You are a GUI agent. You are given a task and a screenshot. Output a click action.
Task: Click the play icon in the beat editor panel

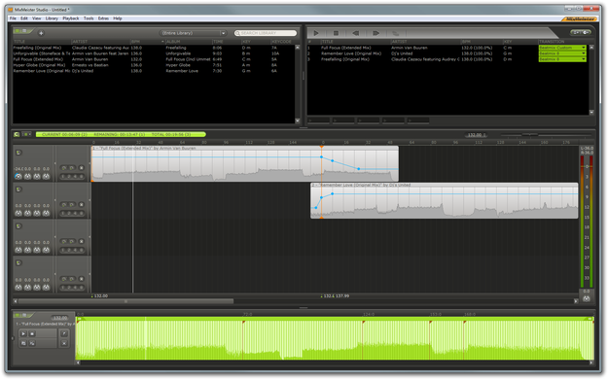pyautogui.click(x=23, y=333)
